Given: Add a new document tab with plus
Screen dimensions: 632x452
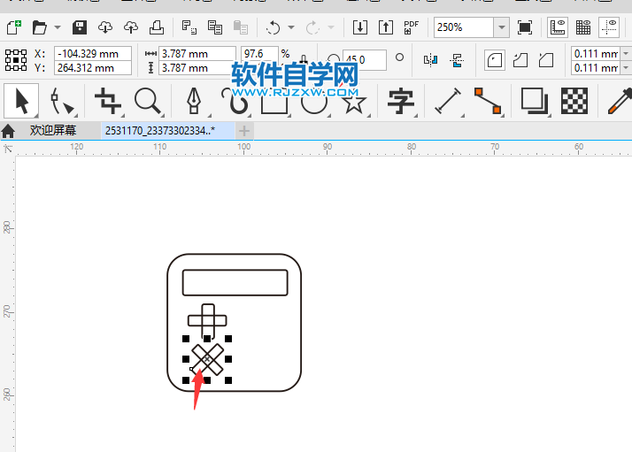Looking at the screenshot, I should tap(243, 131).
